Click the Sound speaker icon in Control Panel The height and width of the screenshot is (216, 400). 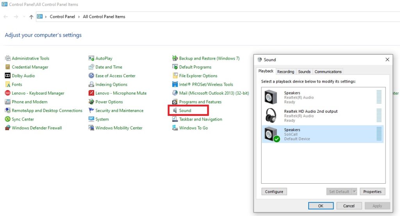[x=175, y=110]
